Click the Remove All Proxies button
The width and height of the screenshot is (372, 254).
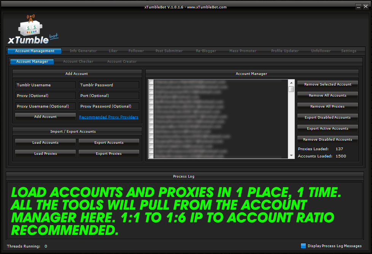point(327,106)
